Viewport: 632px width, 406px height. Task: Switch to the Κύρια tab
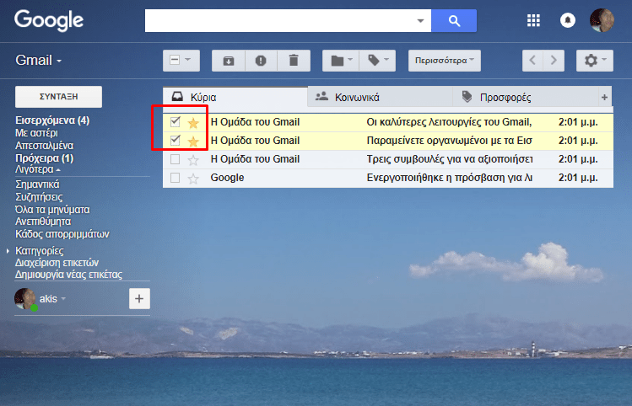click(x=235, y=97)
